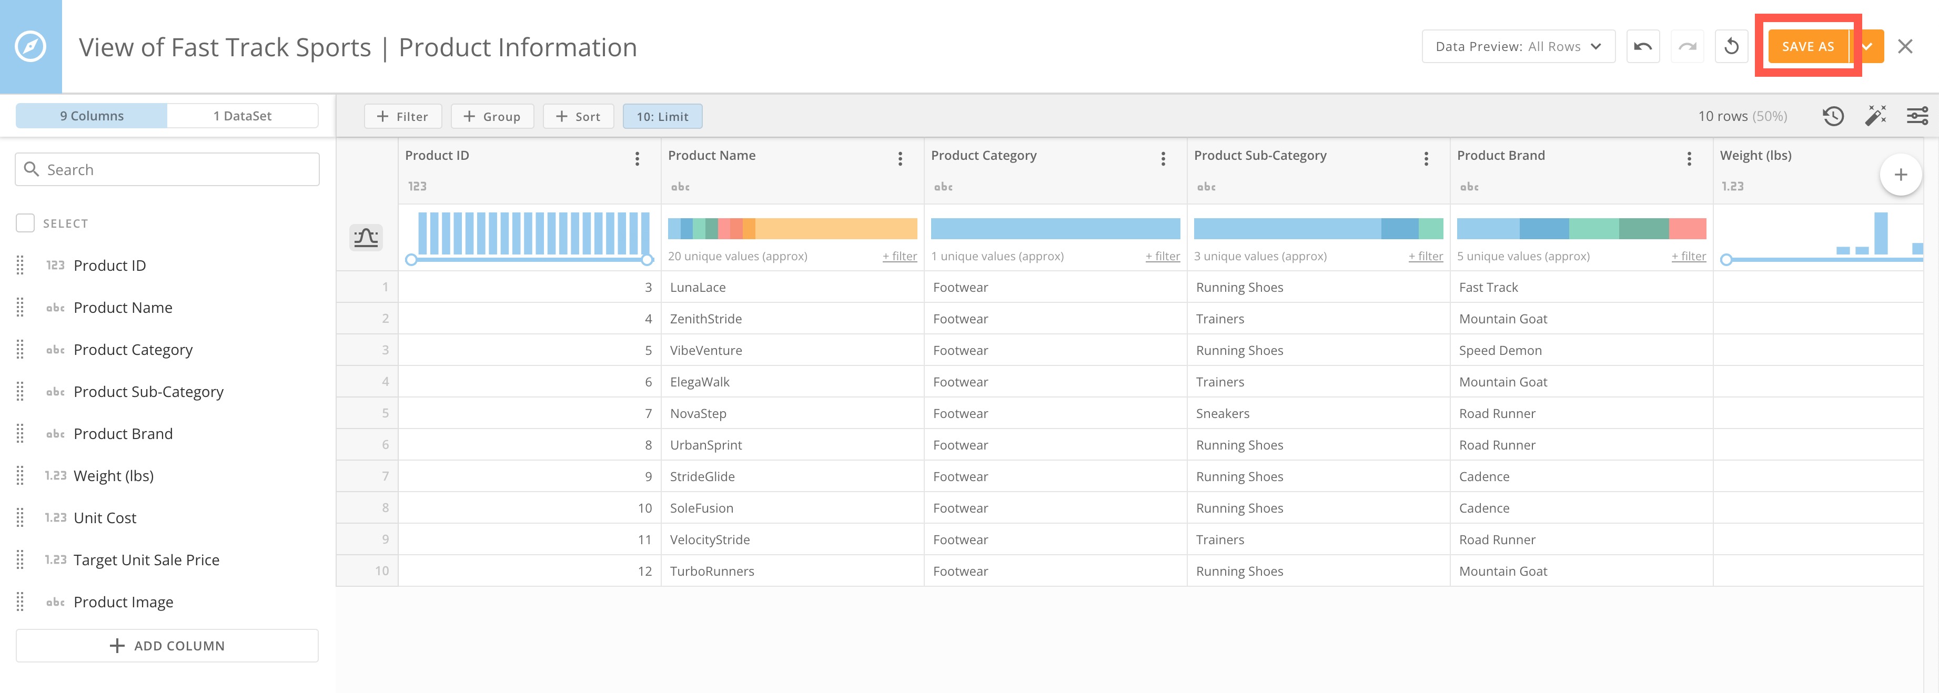Open the Data Preview: All Rows dropdown
Image resolution: width=1939 pixels, height=693 pixels.
[x=1518, y=46]
